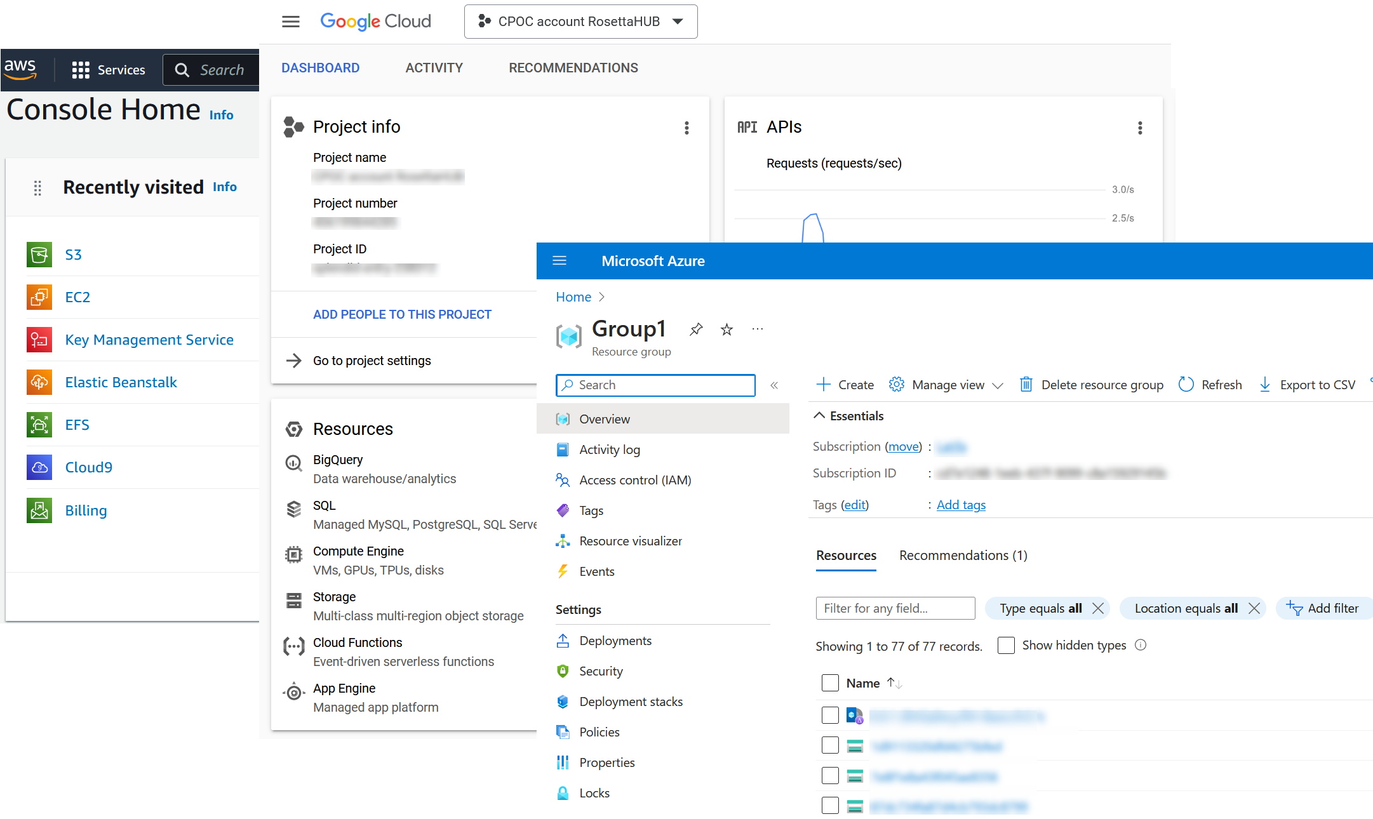Click Delete resource group trash icon

(1026, 385)
